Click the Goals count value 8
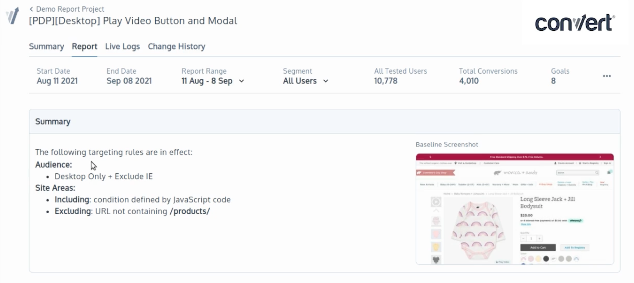The image size is (634, 283). (x=553, y=81)
